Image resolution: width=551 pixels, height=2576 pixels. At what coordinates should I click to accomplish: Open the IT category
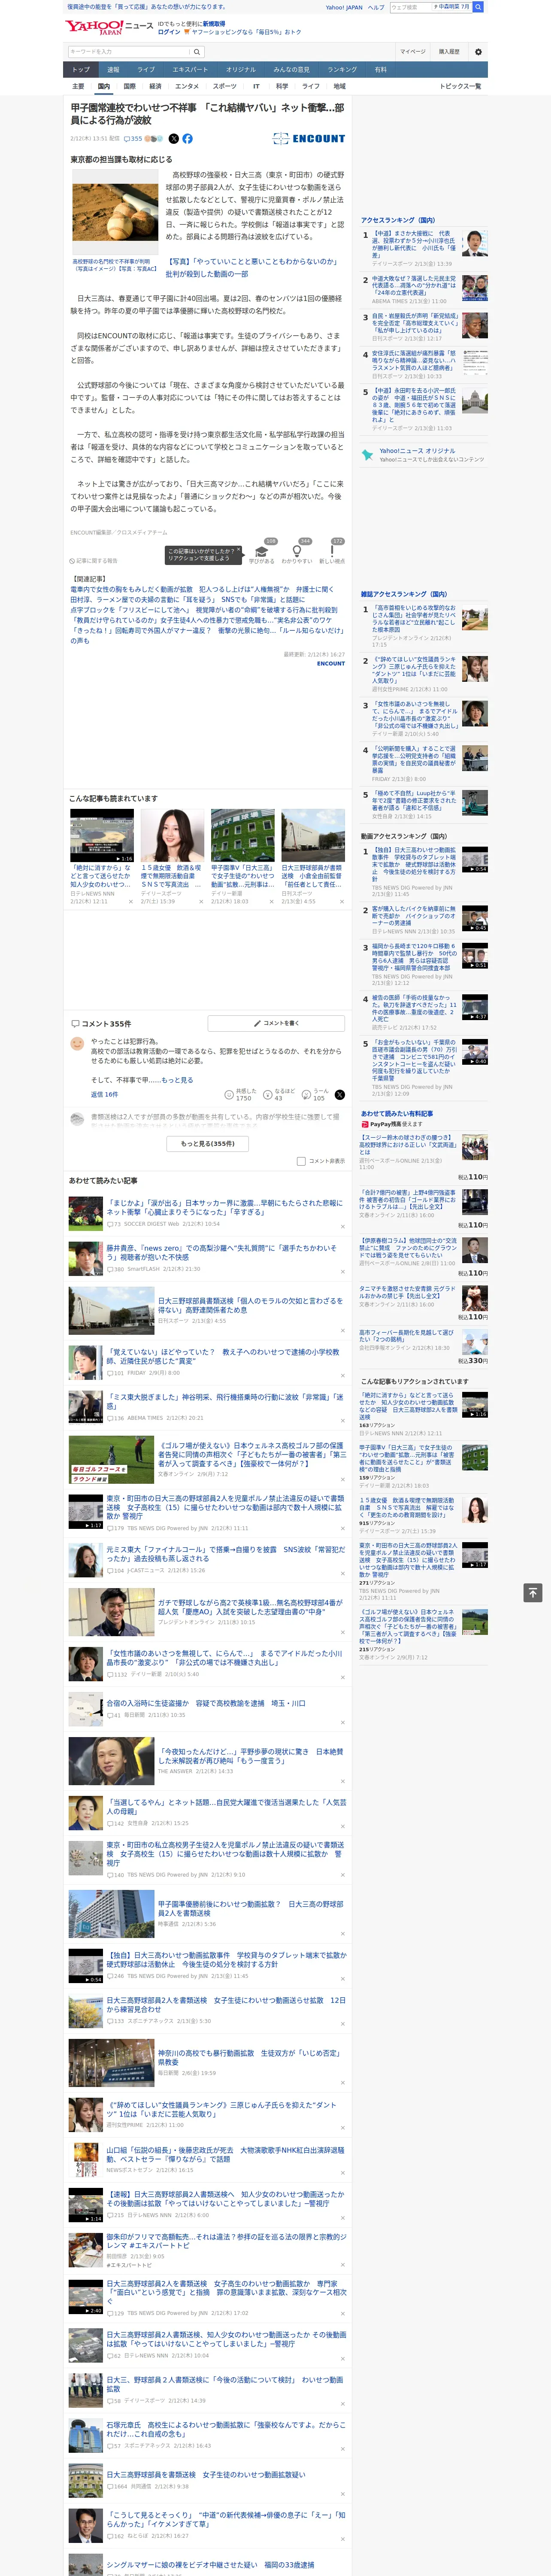pos(256,86)
